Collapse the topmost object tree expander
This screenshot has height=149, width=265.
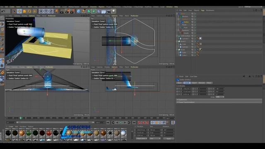point(177,14)
